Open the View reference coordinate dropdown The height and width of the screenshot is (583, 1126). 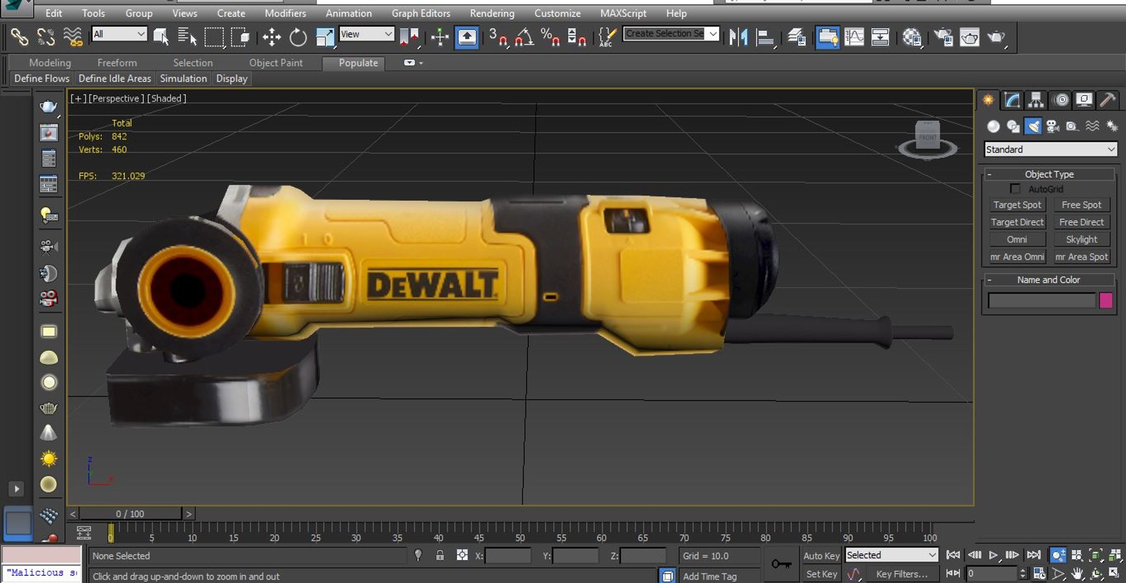[x=367, y=34]
